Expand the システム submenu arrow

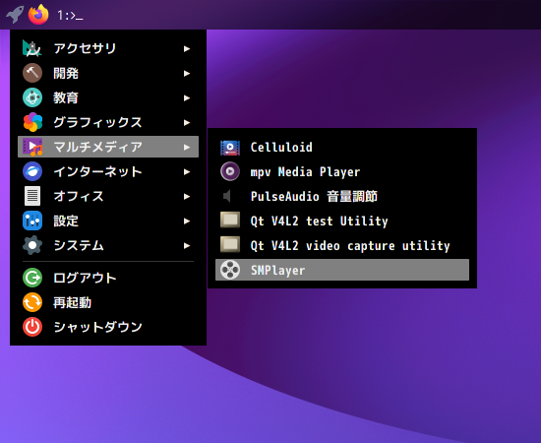187,245
